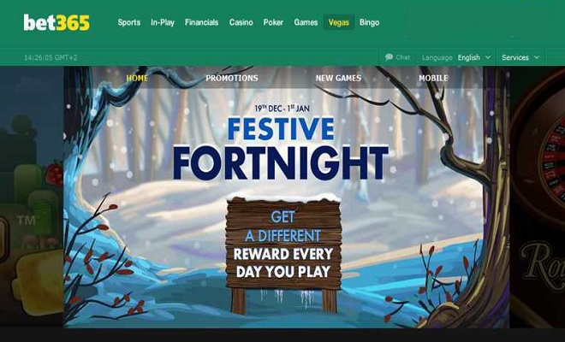Switch to the Casino section

(241, 22)
